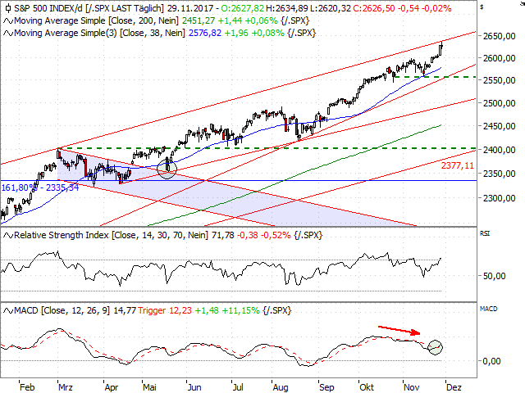
Task: Click the candlestick icon beside S&P 500 INDEX
Action: [x=8, y=8]
